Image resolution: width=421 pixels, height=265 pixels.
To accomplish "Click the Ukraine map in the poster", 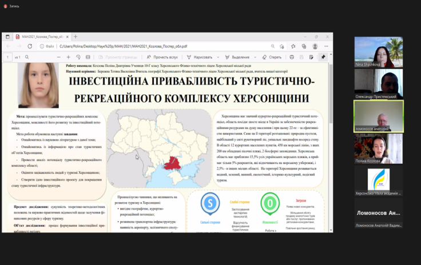I will click(x=160, y=148).
